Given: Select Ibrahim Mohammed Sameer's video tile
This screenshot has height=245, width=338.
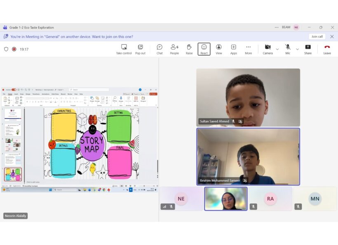Looking at the screenshot, I should [x=248, y=156].
